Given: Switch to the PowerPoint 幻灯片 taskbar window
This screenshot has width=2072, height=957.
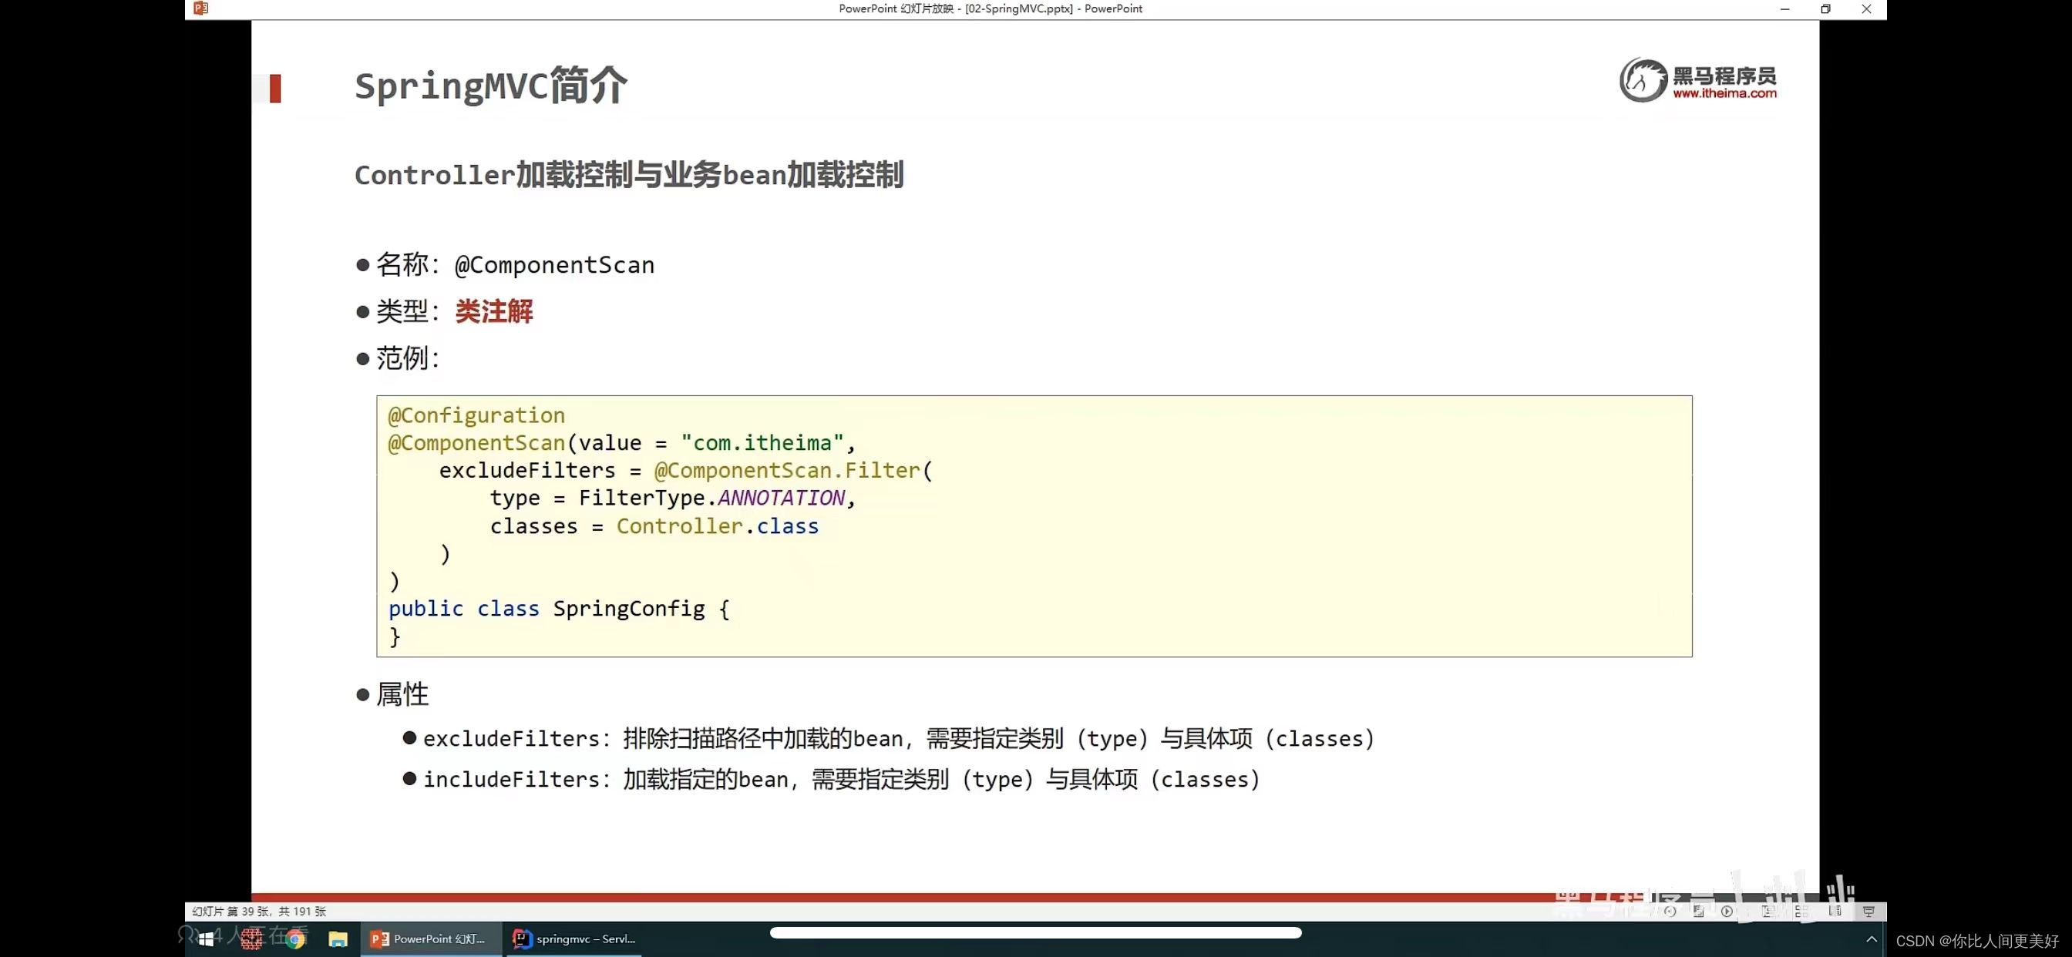Looking at the screenshot, I should coord(429,939).
